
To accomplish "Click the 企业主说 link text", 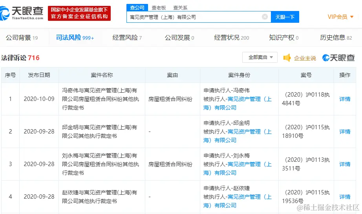I will 305,58.
